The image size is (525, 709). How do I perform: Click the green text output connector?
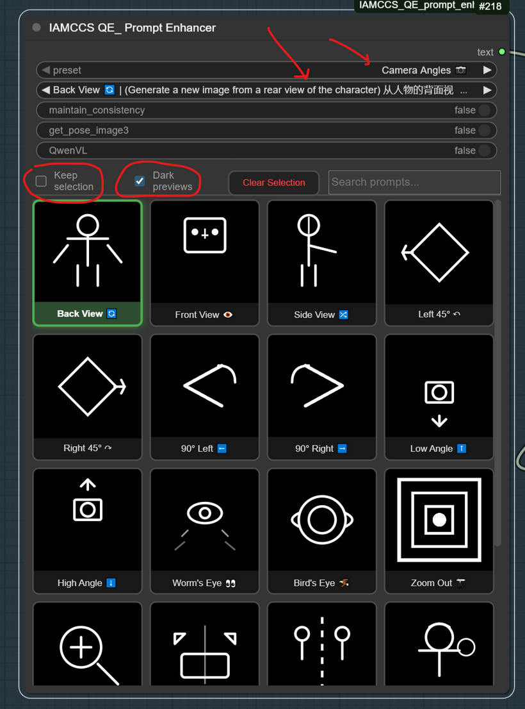[502, 52]
